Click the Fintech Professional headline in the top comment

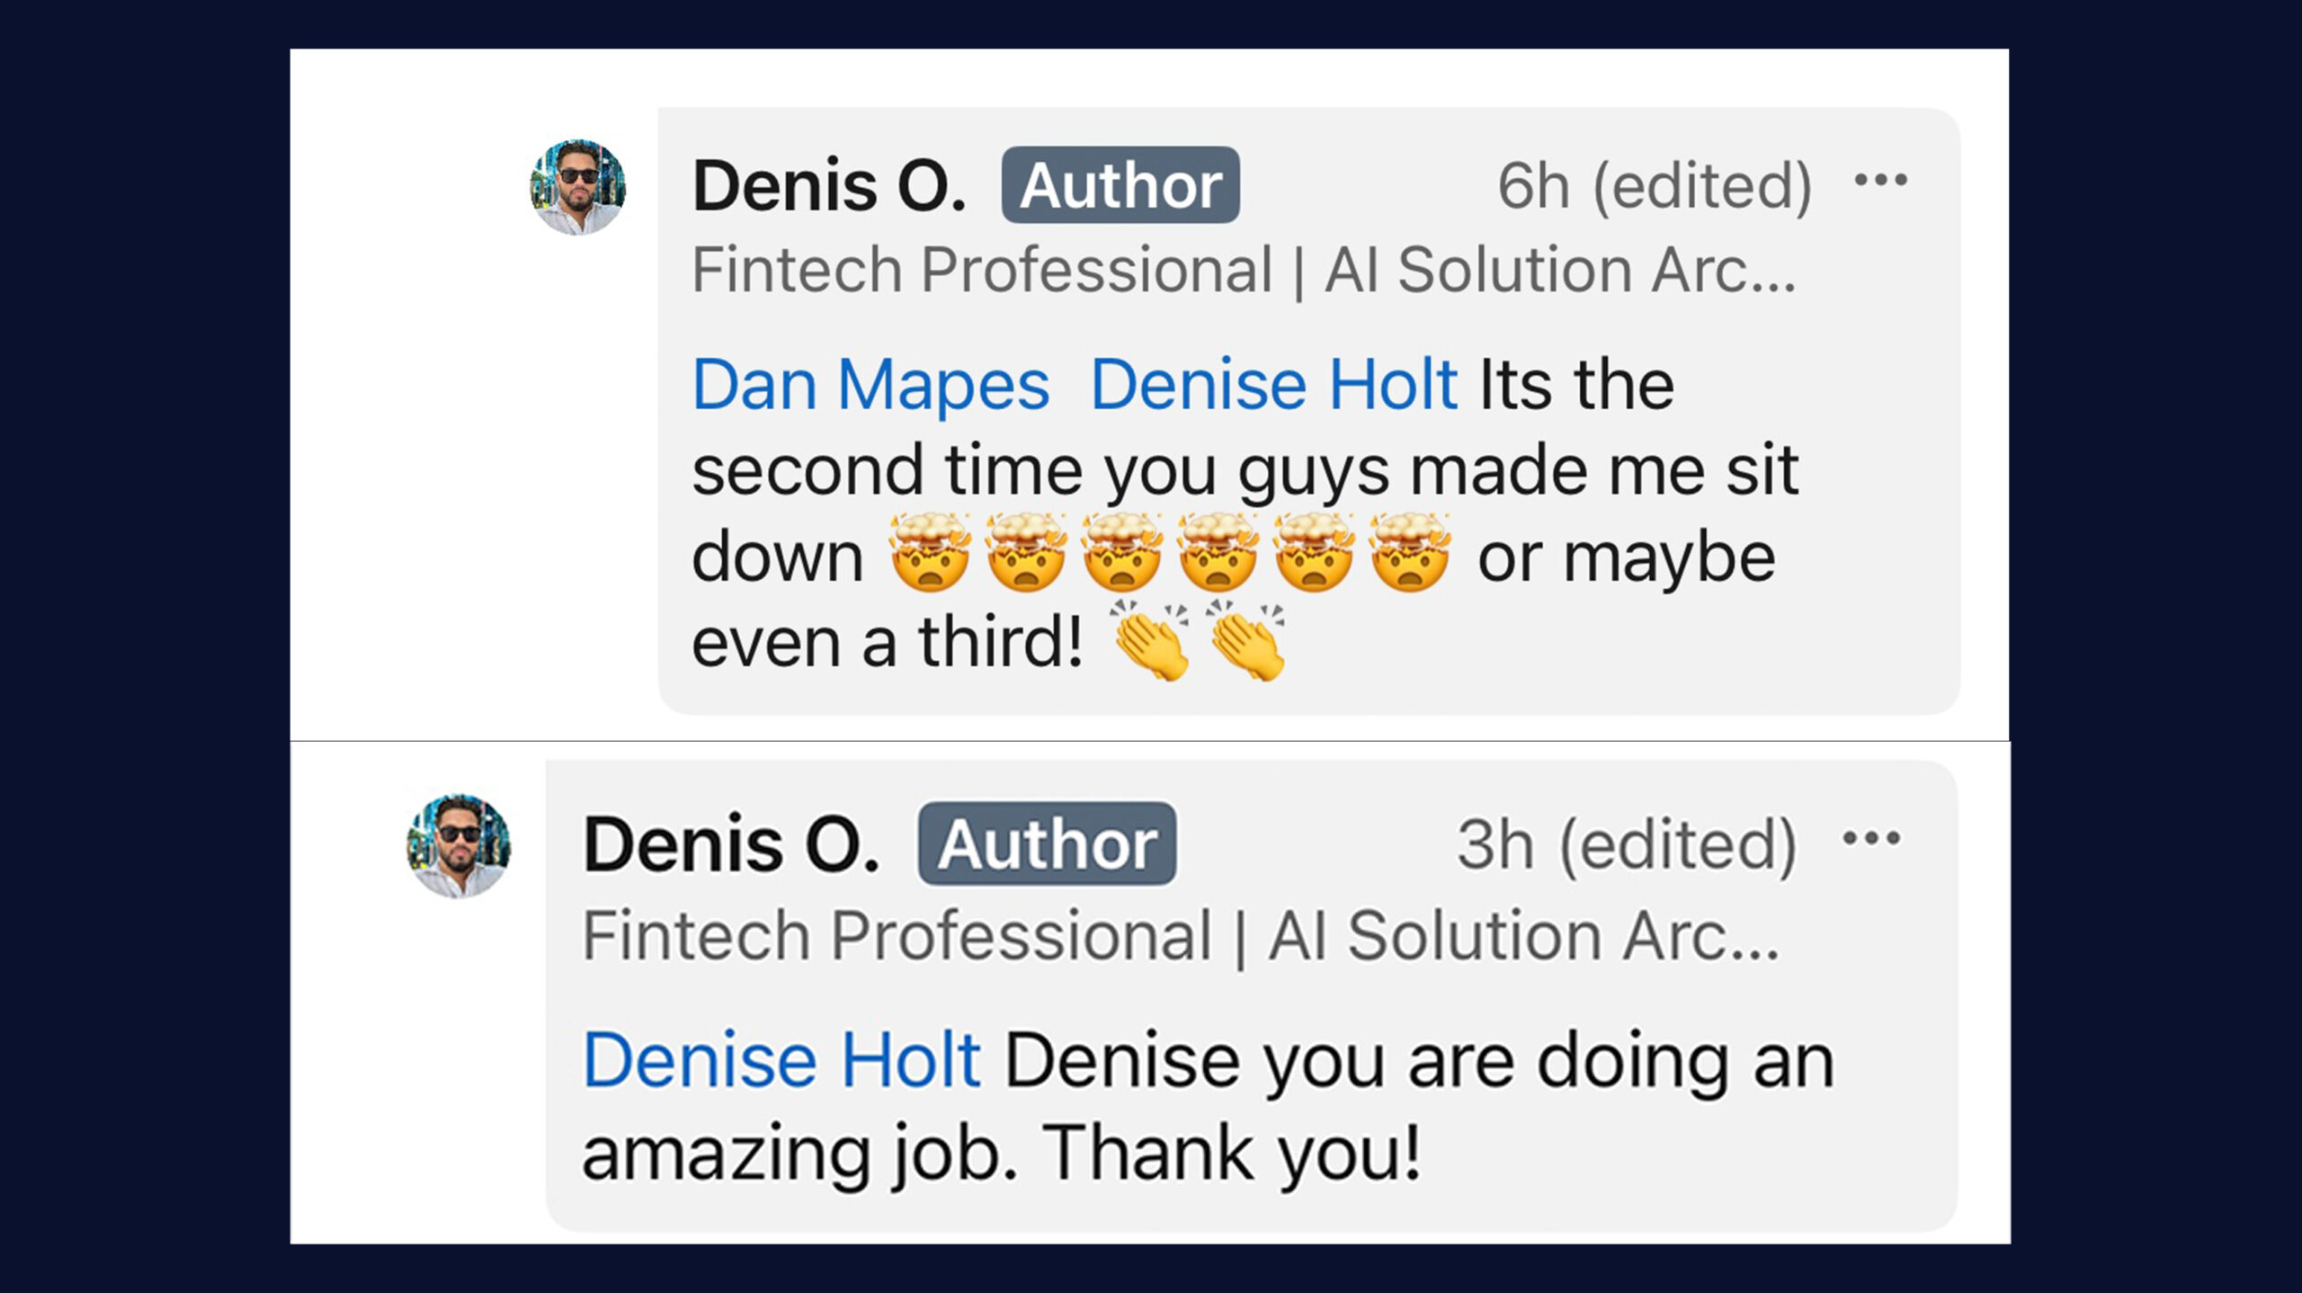pos(1243,270)
